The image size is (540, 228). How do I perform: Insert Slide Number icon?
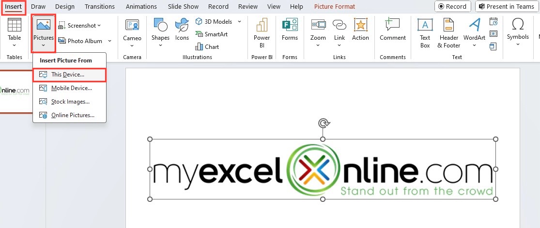pyautogui.click(x=494, y=34)
